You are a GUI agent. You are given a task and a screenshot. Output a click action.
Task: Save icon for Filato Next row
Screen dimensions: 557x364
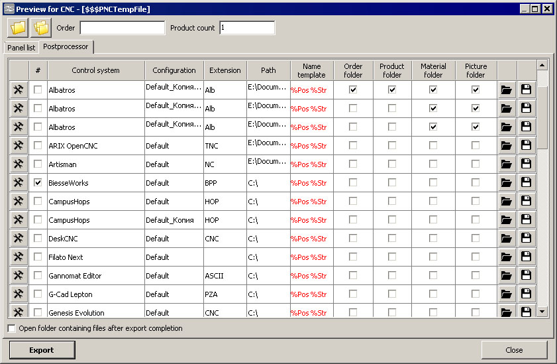[x=527, y=257]
